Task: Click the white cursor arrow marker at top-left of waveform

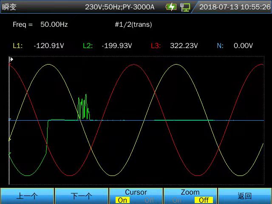Action: (x=11, y=59)
